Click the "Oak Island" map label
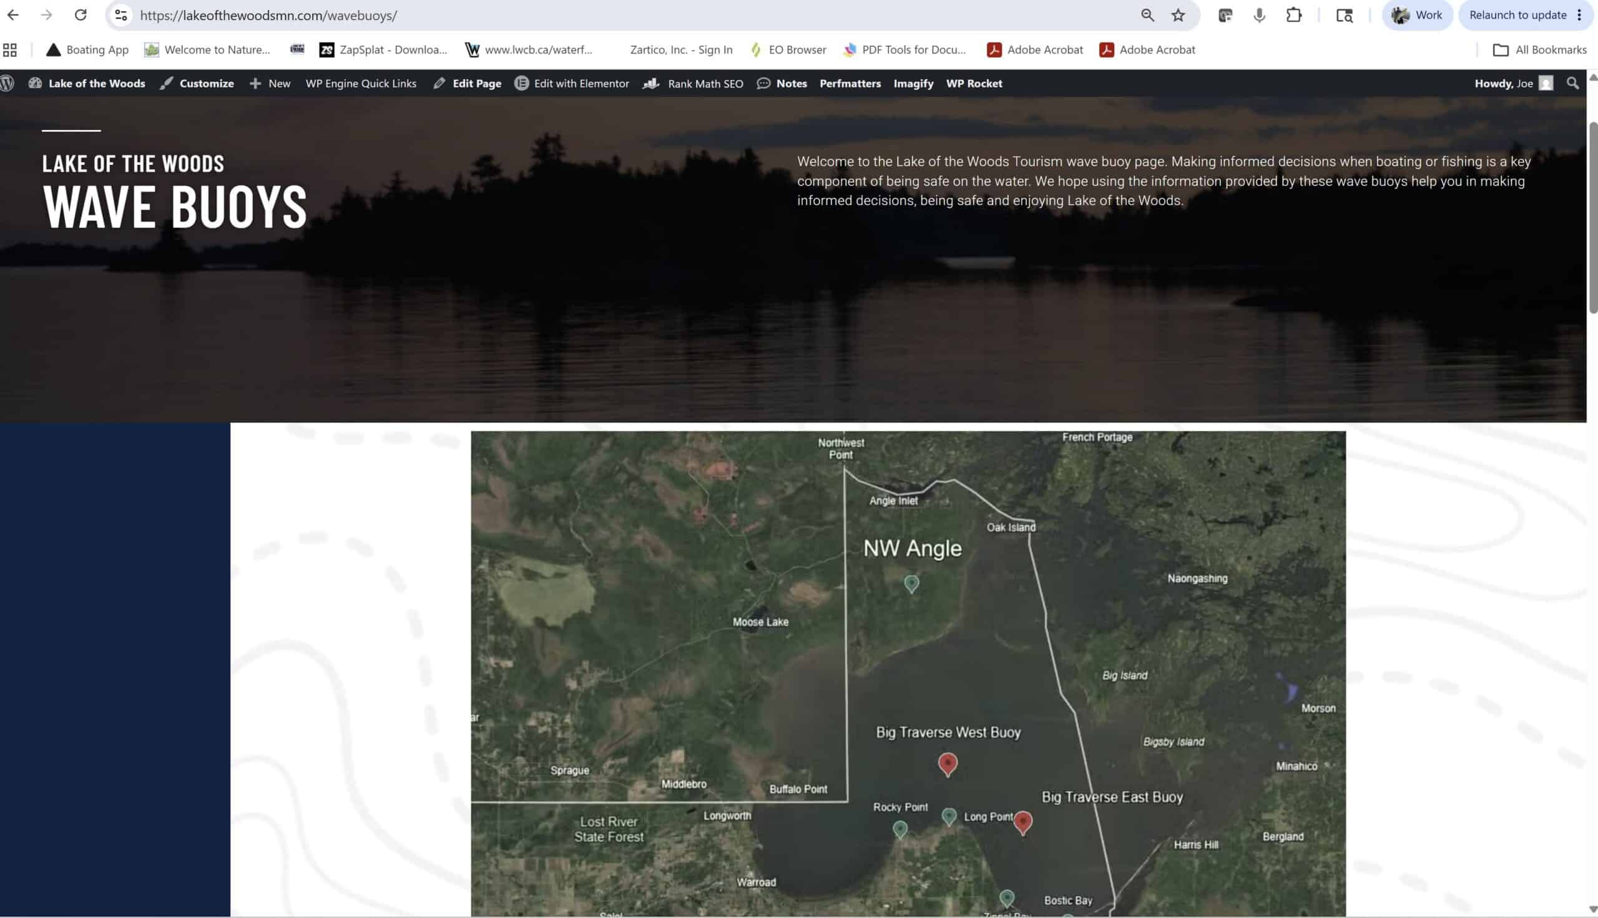 pos(1011,527)
